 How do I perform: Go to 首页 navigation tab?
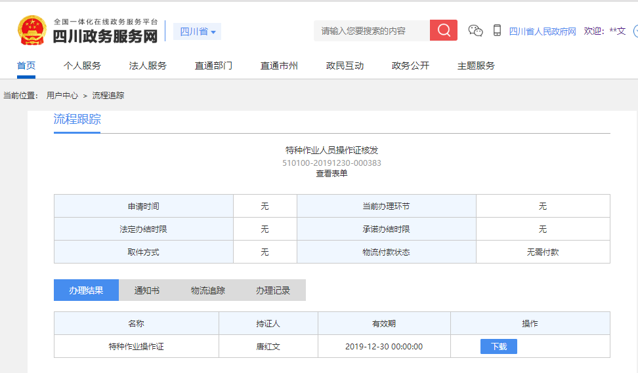point(26,66)
